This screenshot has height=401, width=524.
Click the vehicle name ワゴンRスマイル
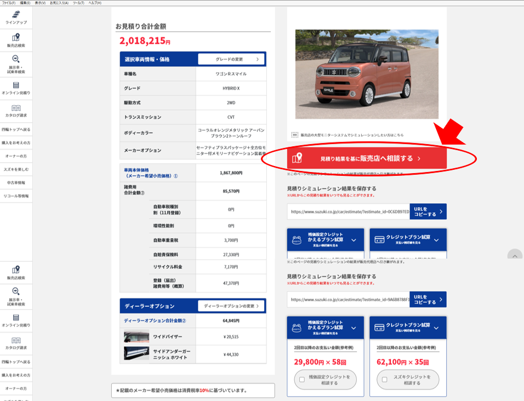pyautogui.click(x=231, y=74)
